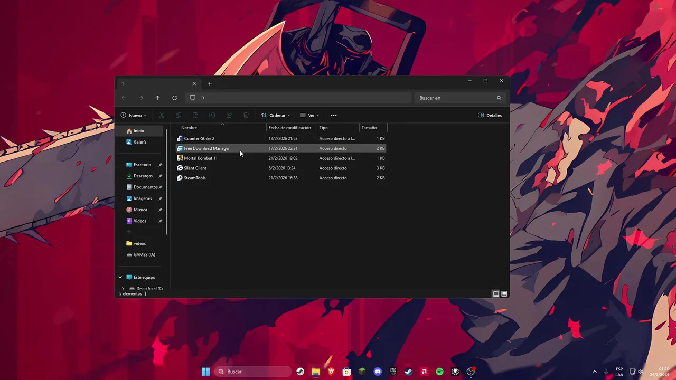This screenshot has height=380, width=676.
Task: Click the Rename icon in the toolbar
Action: click(x=212, y=115)
